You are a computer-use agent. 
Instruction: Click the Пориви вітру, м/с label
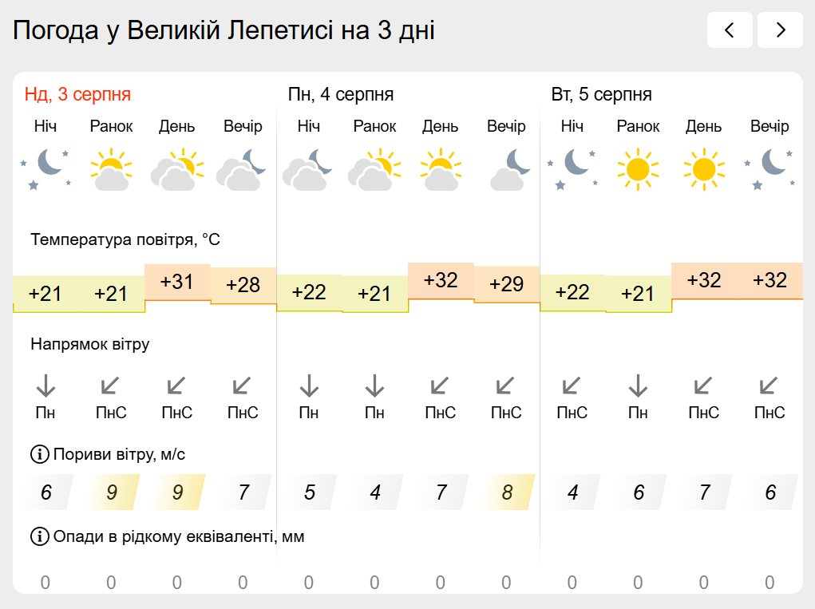(119, 454)
